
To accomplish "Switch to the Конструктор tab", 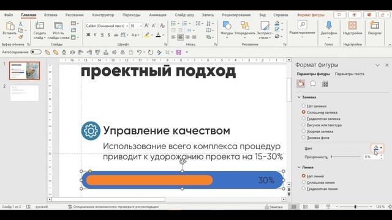I will (103, 15).
